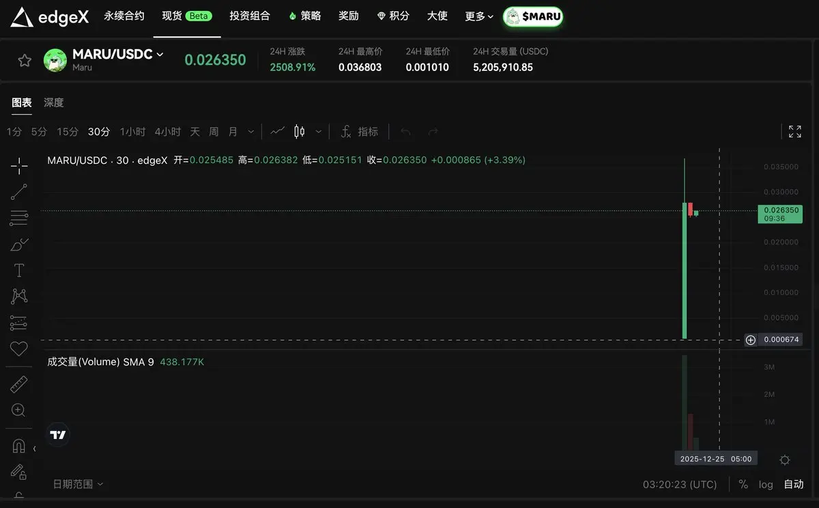Toggle the magnet snap mode
819x508 pixels.
click(x=19, y=446)
